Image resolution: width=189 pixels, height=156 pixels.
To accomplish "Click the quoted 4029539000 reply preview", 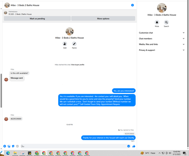I will tap(129, 134).
